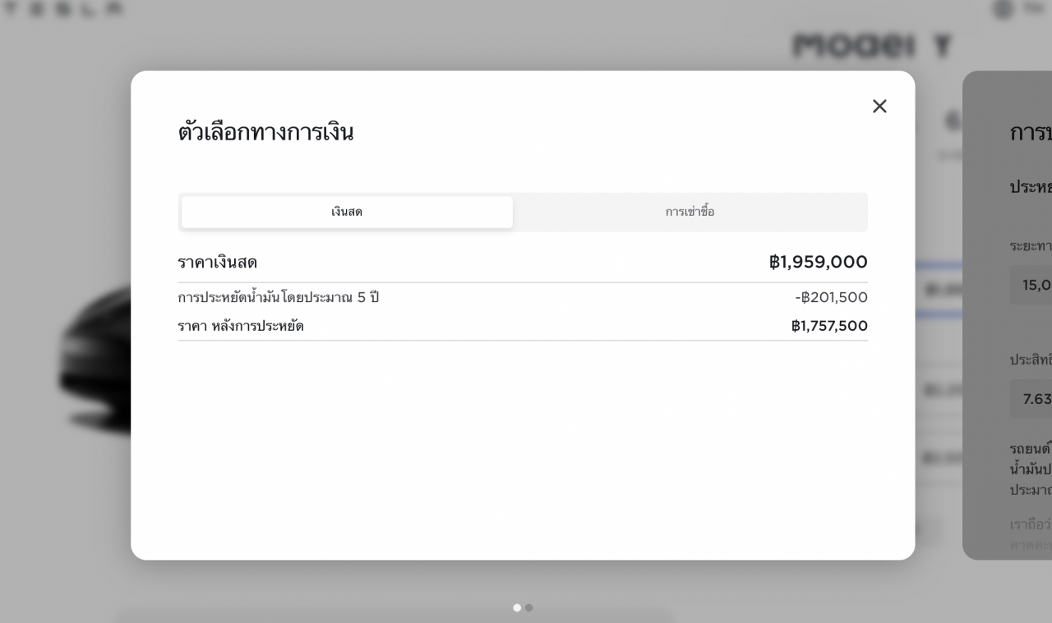This screenshot has width=1052, height=623.
Task: Click the 5-year fuel savings row label
Action: pyautogui.click(x=278, y=297)
